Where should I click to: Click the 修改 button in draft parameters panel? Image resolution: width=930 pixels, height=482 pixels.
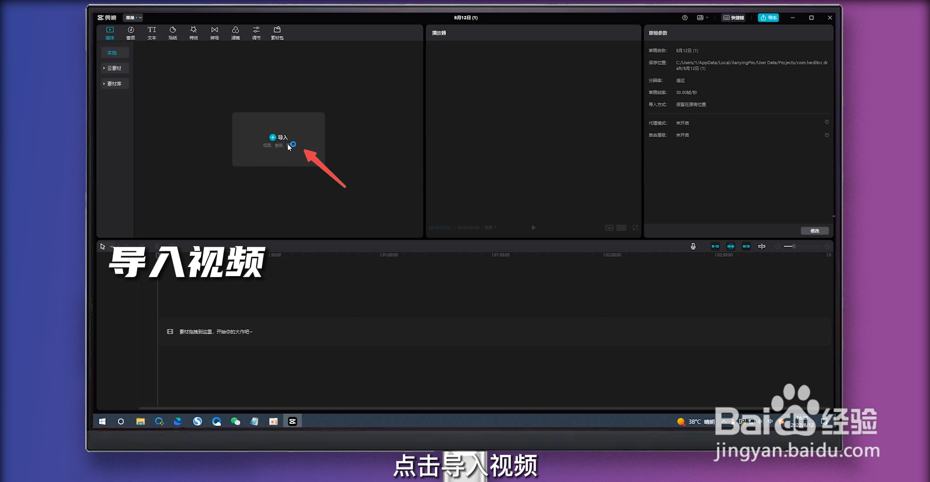[815, 231]
